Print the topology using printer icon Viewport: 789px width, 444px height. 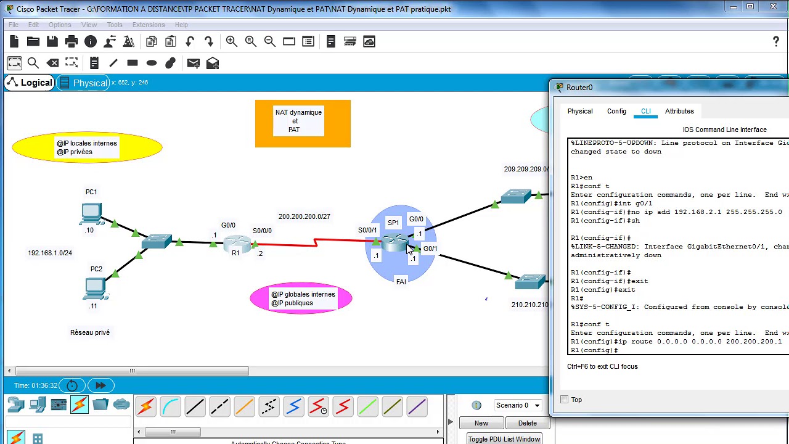coord(72,41)
